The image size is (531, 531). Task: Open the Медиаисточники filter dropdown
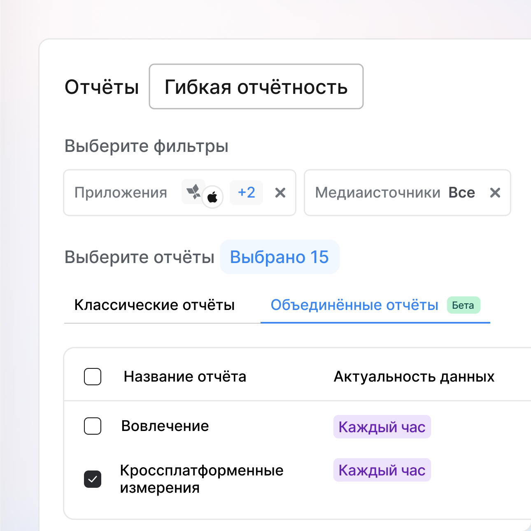[x=377, y=193]
